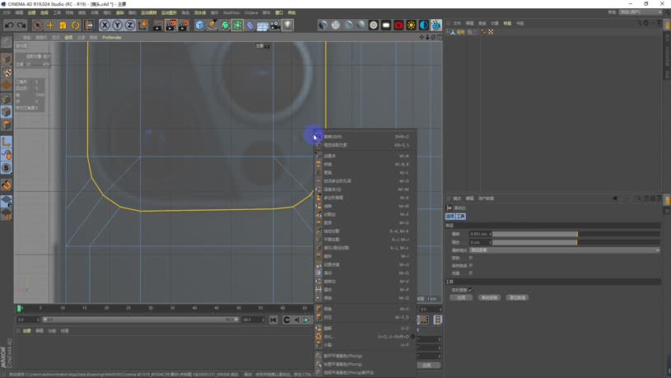This screenshot has height=378, width=671.
Task: Click the mouse Tweak mode icon
Action: (7, 155)
